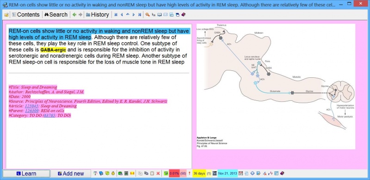
Task: Click the 'A' with red cross icon
Action: point(265,174)
